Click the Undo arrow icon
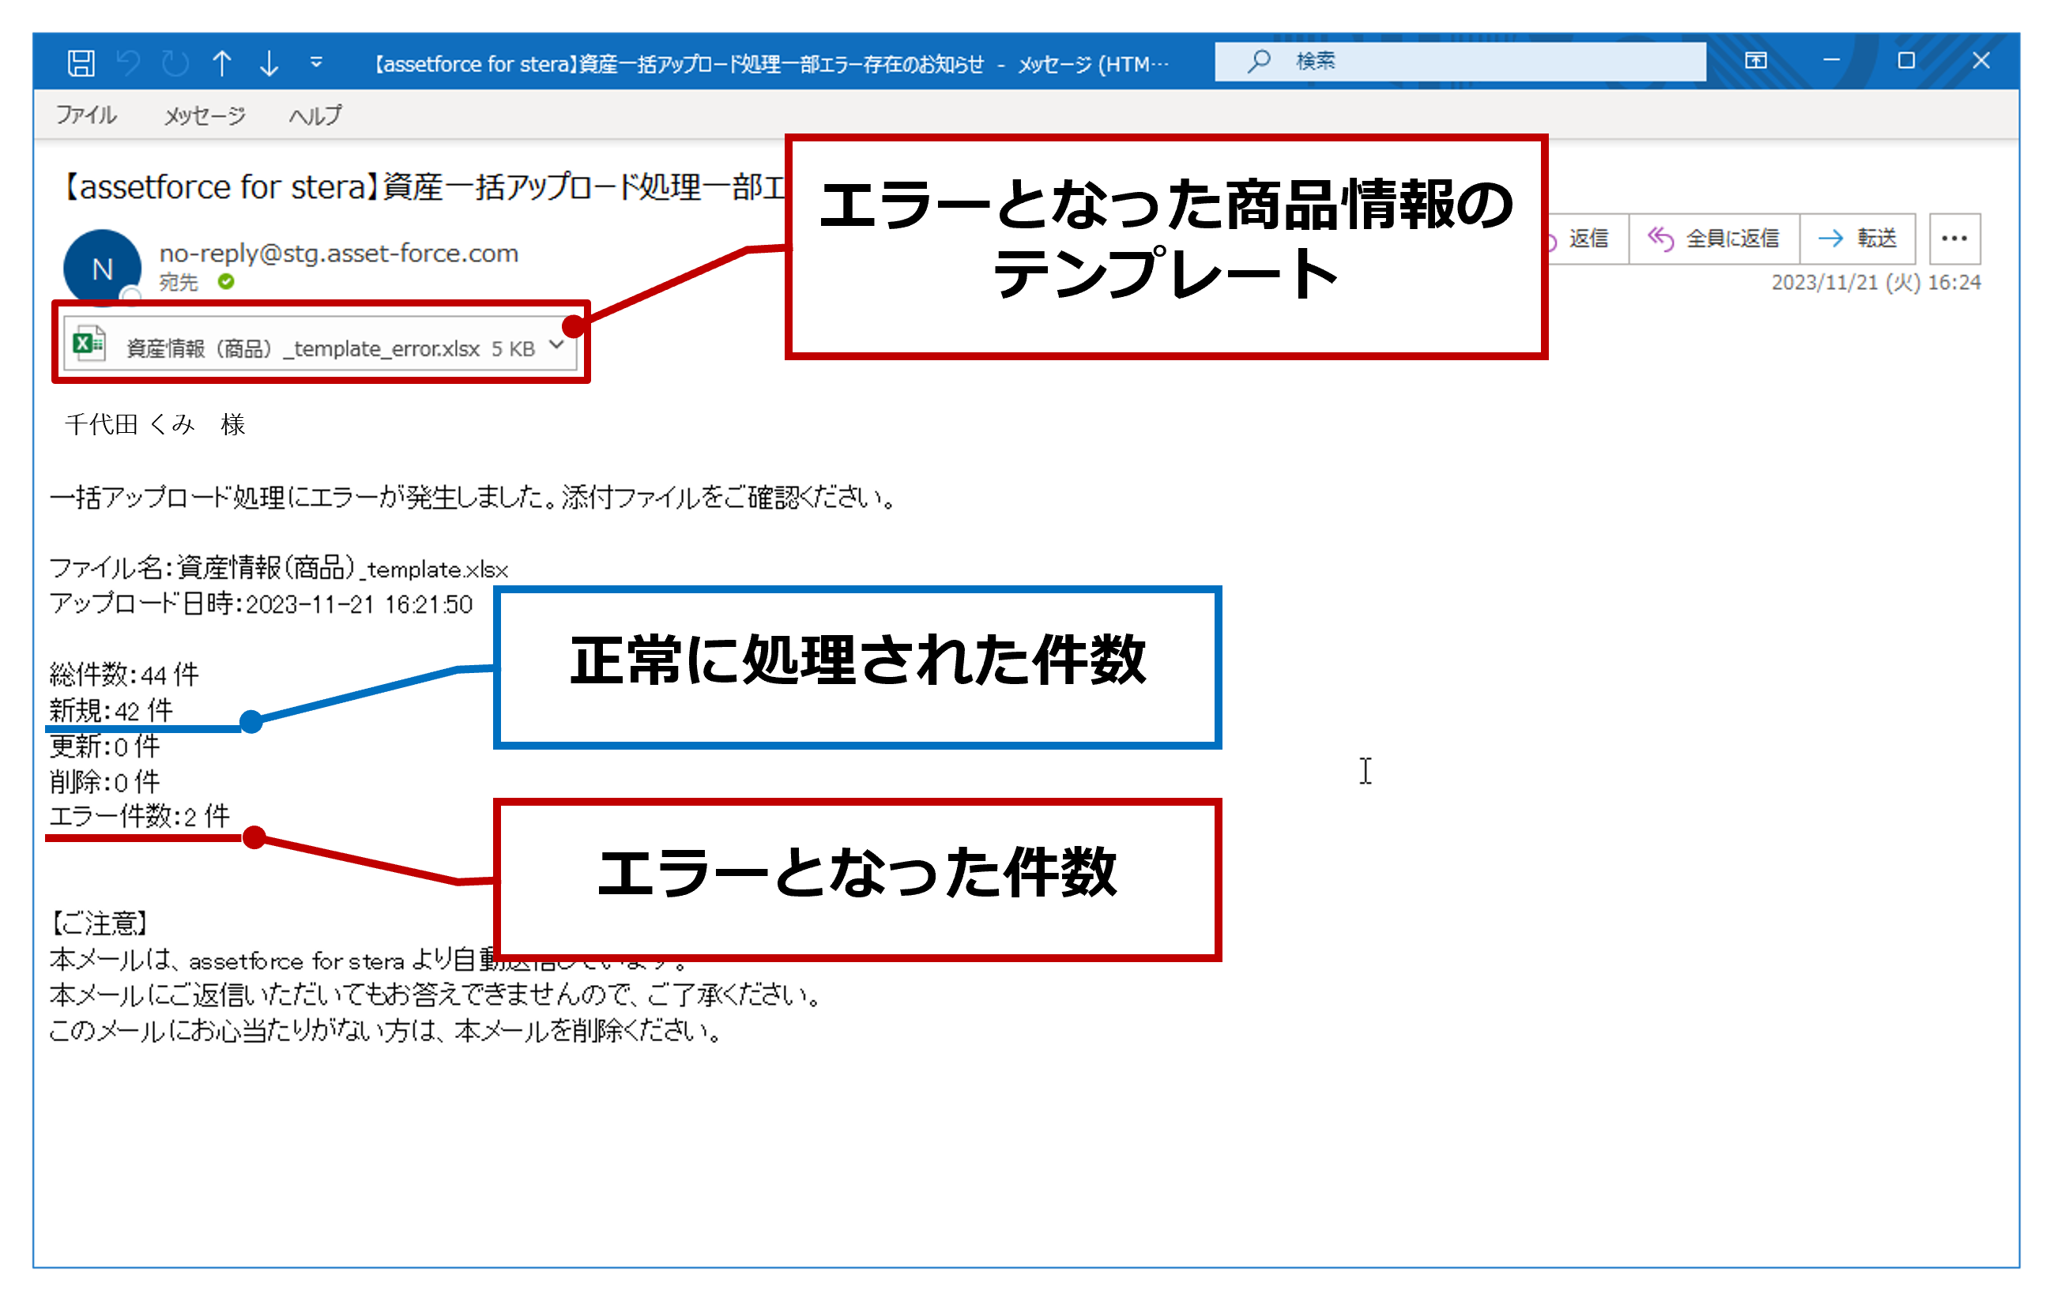This screenshot has height=1301, width=2053. pyautogui.click(x=128, y=62)
